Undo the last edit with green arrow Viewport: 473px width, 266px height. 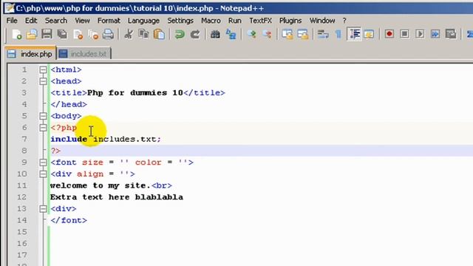180,35
